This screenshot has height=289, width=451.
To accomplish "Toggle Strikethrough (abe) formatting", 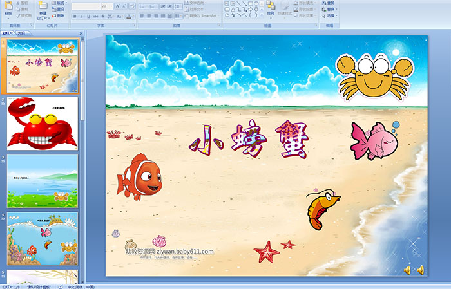I will point(95,16).
